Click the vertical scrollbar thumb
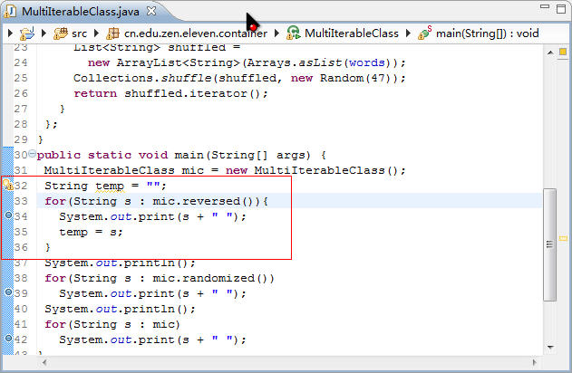Image resolution: width=572 pixels, height=373 pixels. click(x=549, y=244)
